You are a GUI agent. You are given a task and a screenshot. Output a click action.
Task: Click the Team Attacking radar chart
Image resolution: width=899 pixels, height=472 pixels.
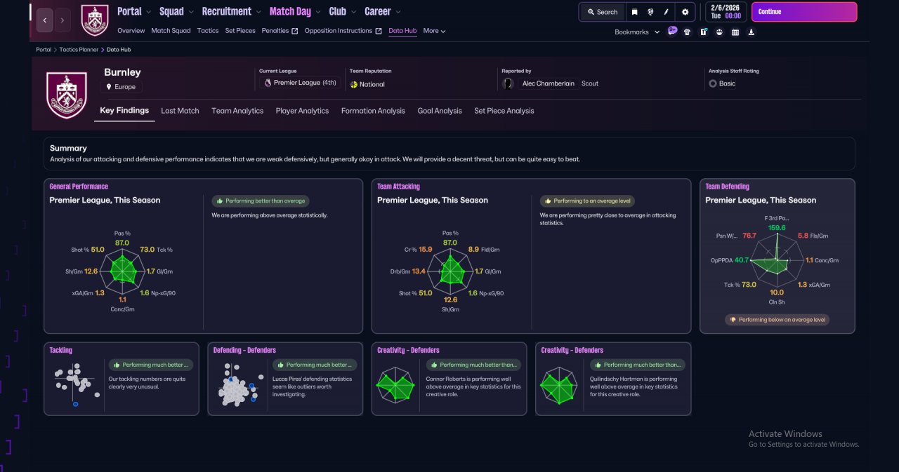[x=451, y=271]
